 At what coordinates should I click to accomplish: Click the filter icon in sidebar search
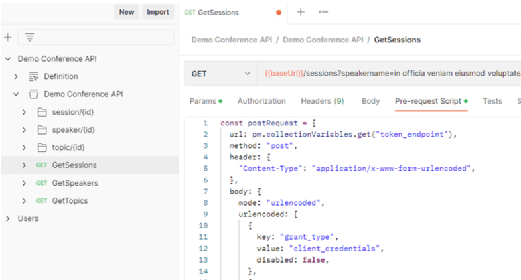tap(30, 38)
